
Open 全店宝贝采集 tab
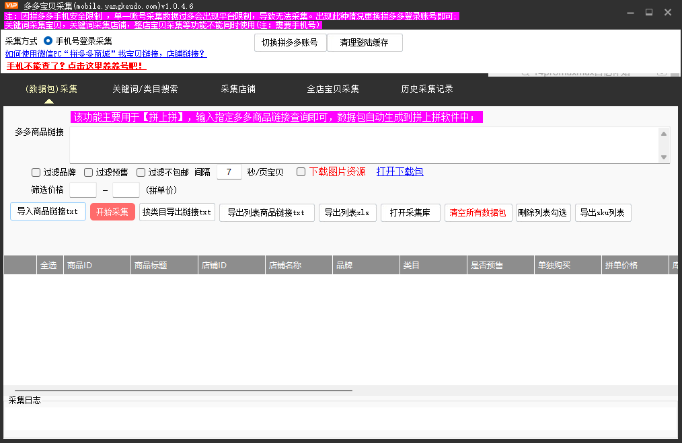tap(333, 89)
